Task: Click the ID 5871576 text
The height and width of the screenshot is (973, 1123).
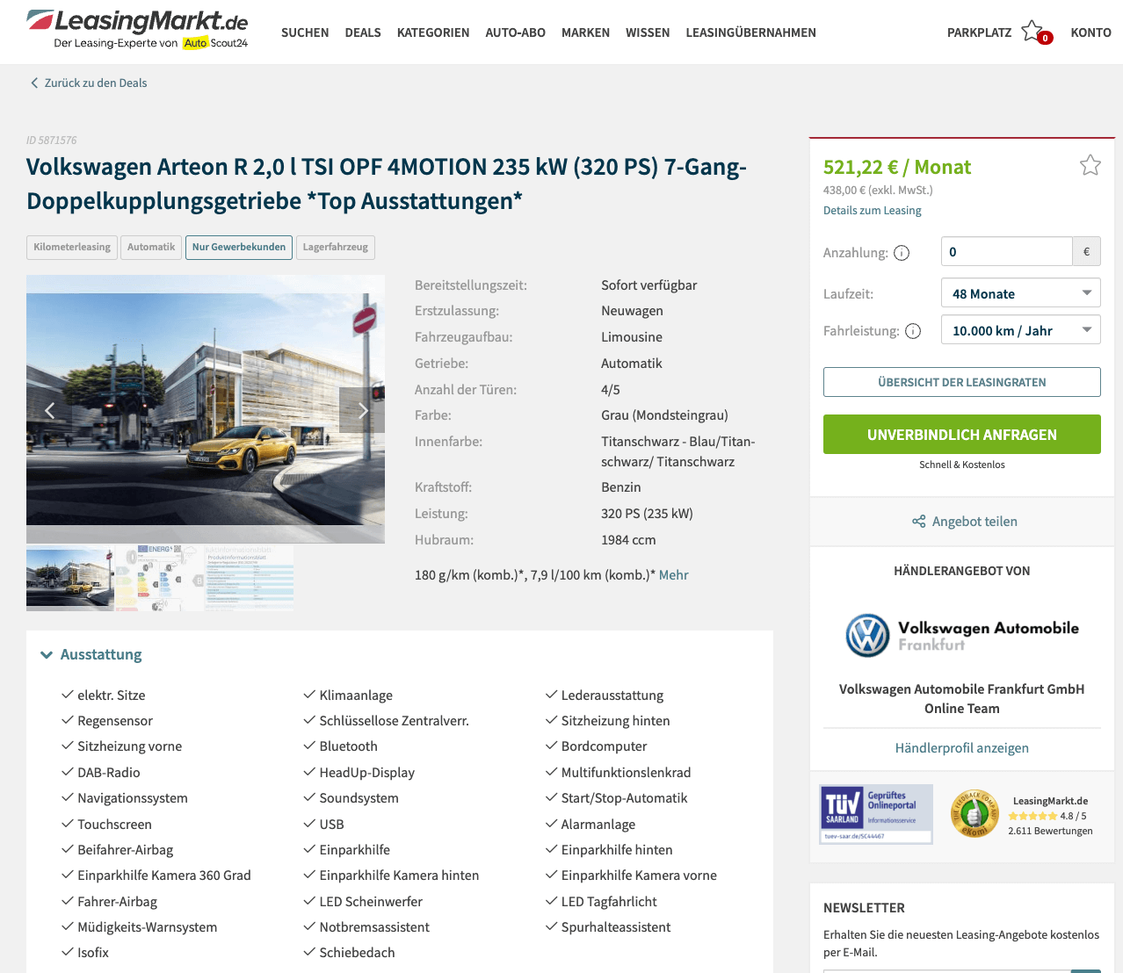Action: [51, 141]
